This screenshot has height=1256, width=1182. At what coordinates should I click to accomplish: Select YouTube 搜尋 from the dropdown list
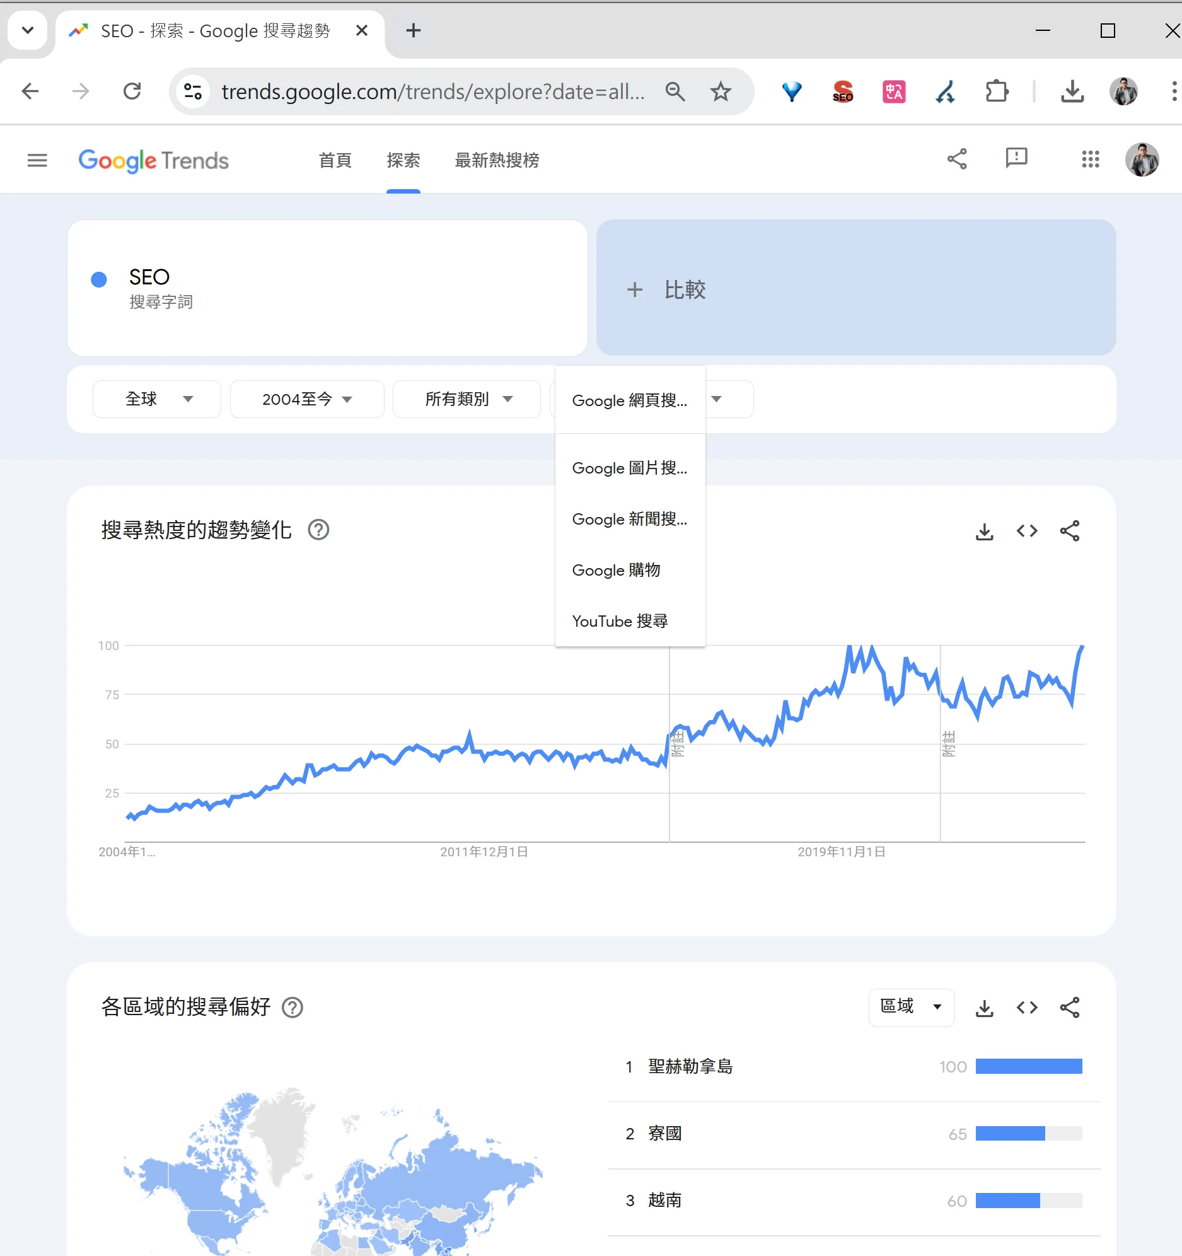[620, 621]
